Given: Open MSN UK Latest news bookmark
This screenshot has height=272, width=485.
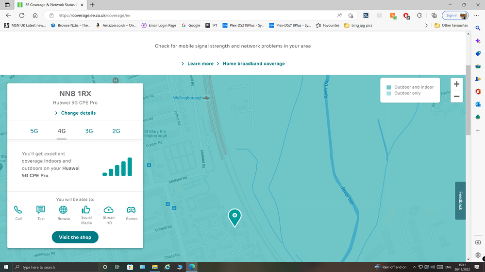Looking at the screenshot, I should click(25, 25).
